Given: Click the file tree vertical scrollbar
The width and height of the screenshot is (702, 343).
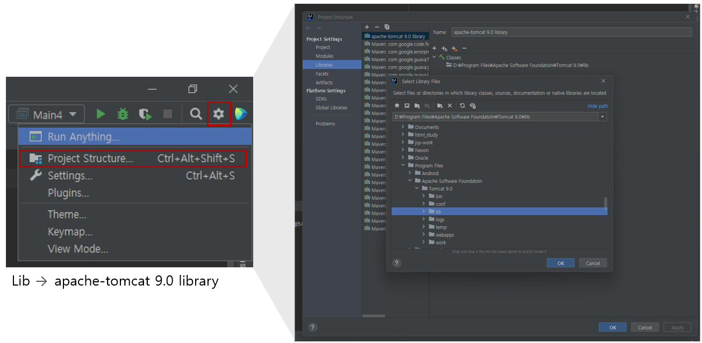Looking at the screenshot, I should pos(606,203).
